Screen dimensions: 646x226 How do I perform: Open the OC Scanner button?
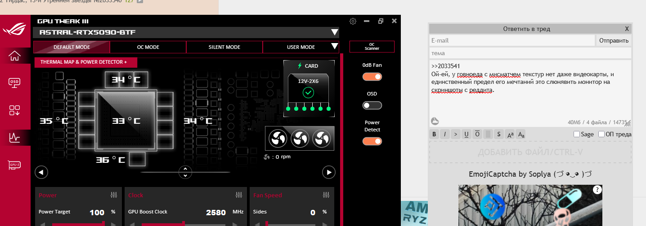[x=372, y=46]
